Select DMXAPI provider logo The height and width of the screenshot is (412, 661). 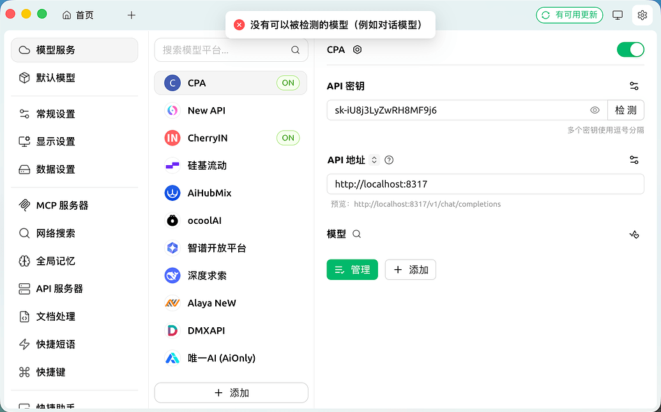pyautogui.click(x=172, y=330)
